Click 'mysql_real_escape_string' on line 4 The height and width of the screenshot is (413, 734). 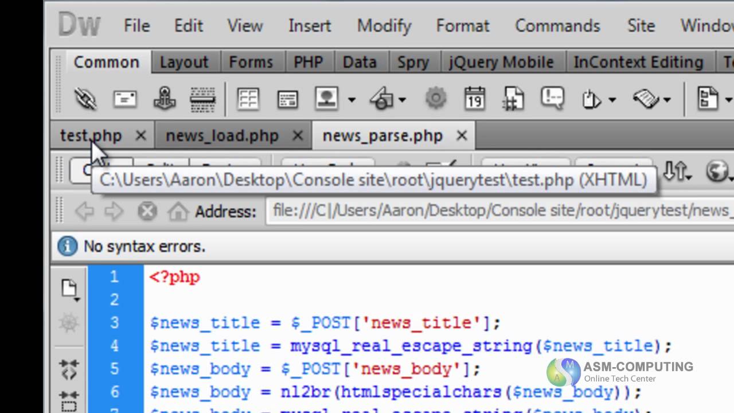pos(411,346)
